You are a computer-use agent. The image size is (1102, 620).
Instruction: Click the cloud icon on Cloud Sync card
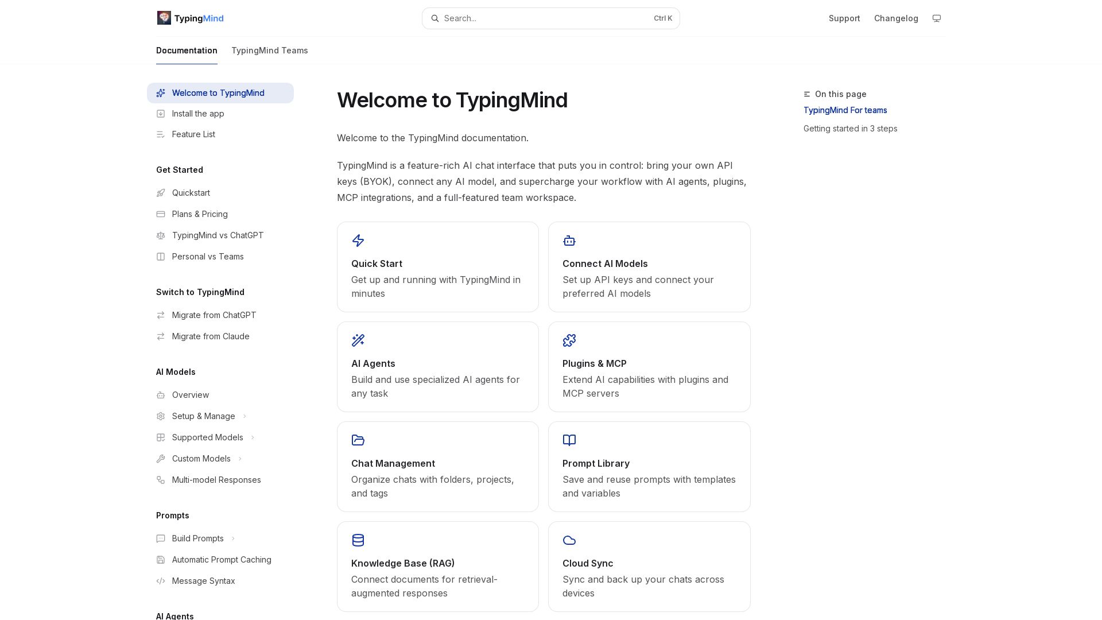coord(569,540)
